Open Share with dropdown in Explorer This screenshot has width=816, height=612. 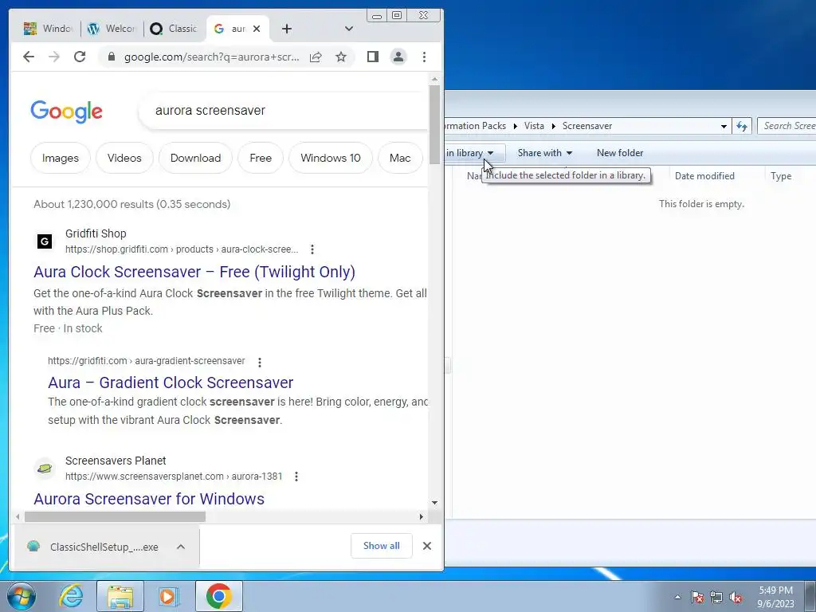[x=545, y=153]
